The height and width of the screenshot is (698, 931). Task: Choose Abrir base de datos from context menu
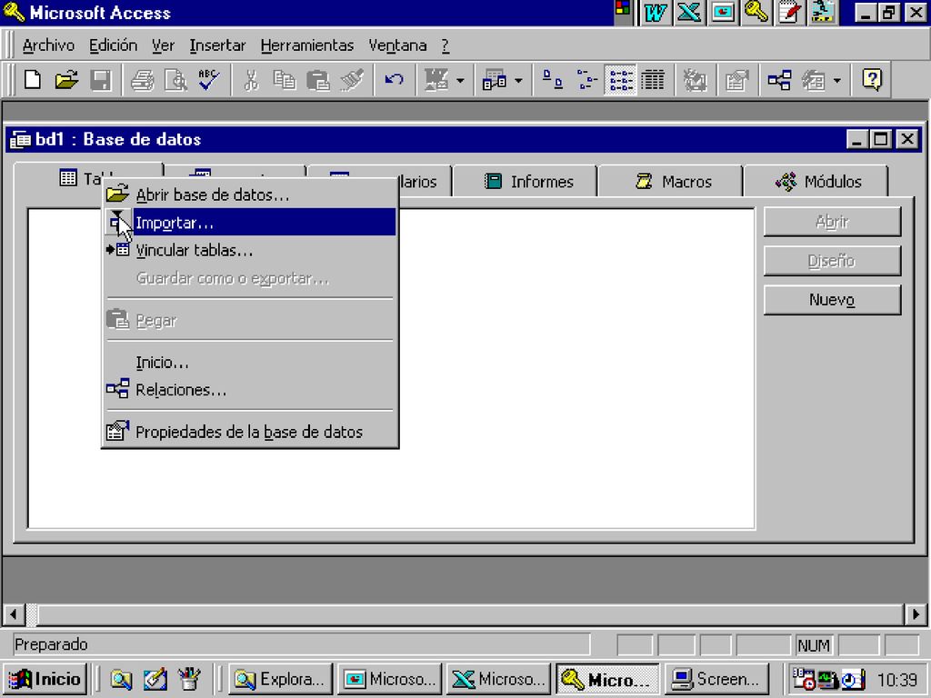(250, 194)
